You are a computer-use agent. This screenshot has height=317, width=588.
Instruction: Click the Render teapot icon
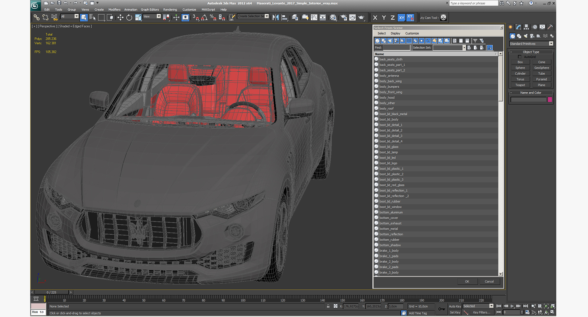tap(361, 17)
